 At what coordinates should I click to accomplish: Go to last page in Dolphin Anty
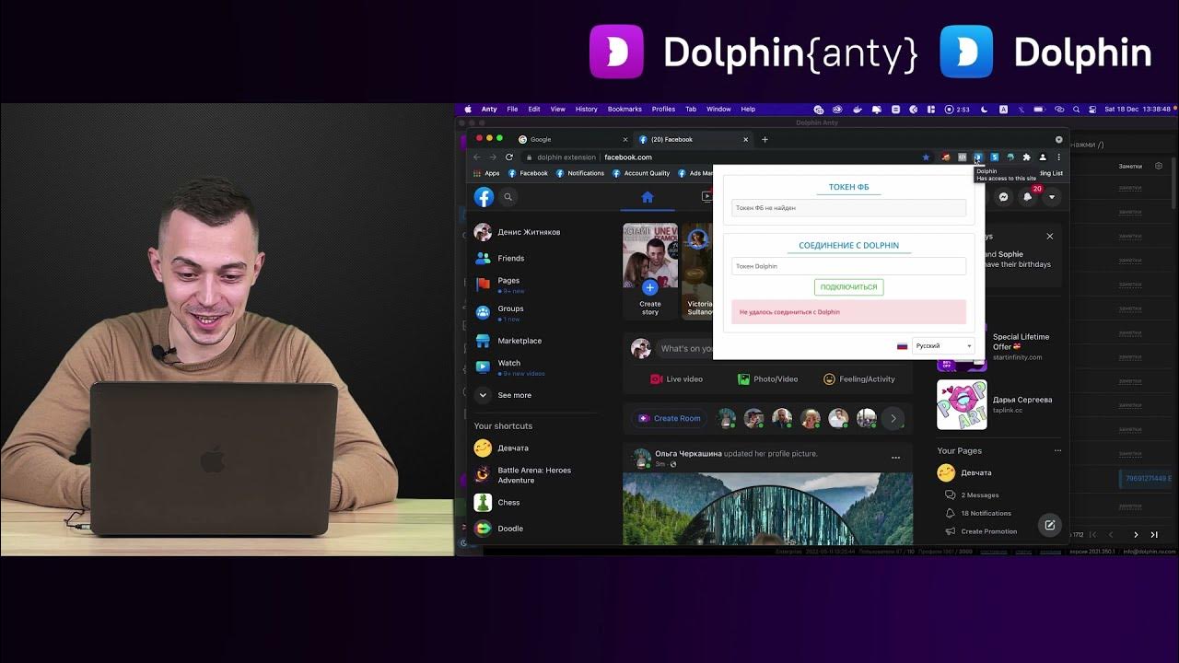tap(1153, 535)
